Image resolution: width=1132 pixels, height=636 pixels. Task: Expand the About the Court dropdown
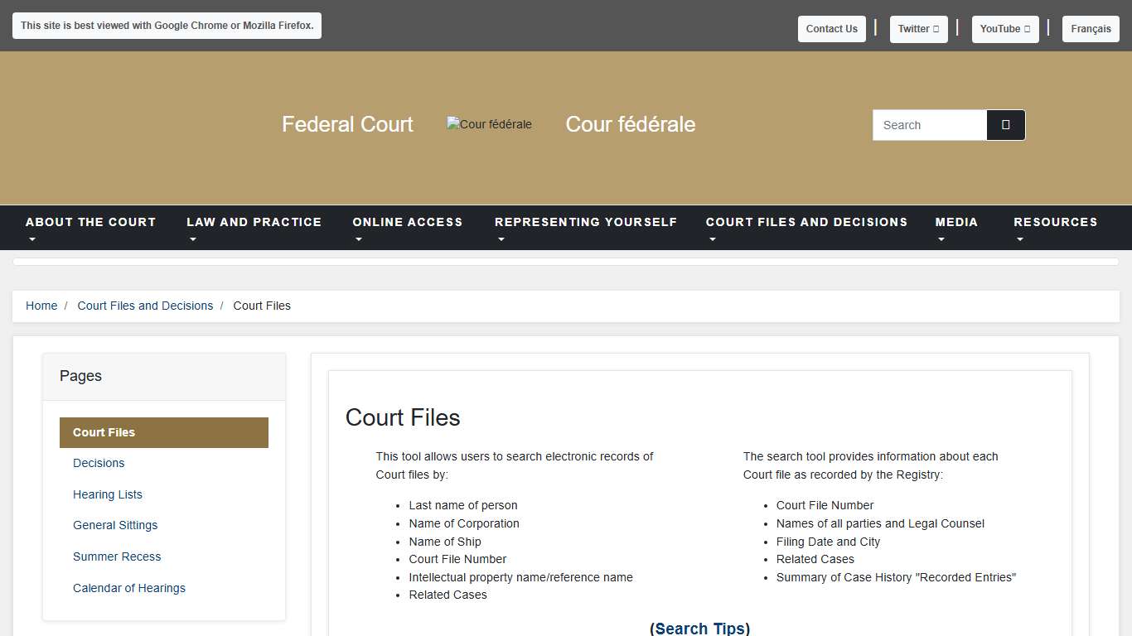[x=90, y=228]
